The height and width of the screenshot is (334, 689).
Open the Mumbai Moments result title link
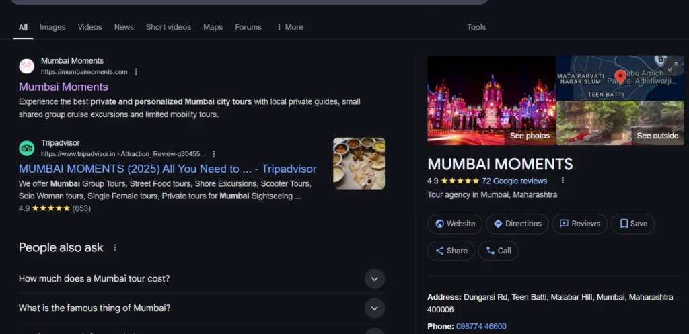[63, 87]
